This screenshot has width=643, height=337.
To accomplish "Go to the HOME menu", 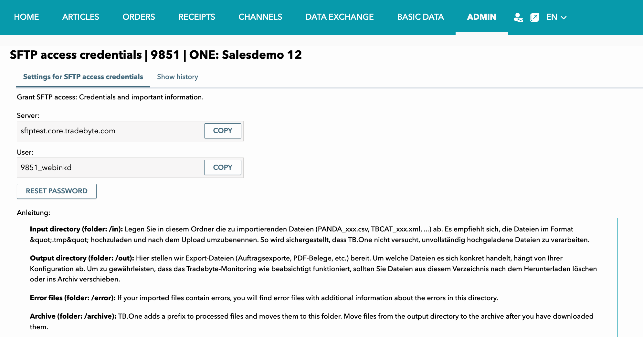I will click(26, 17).
